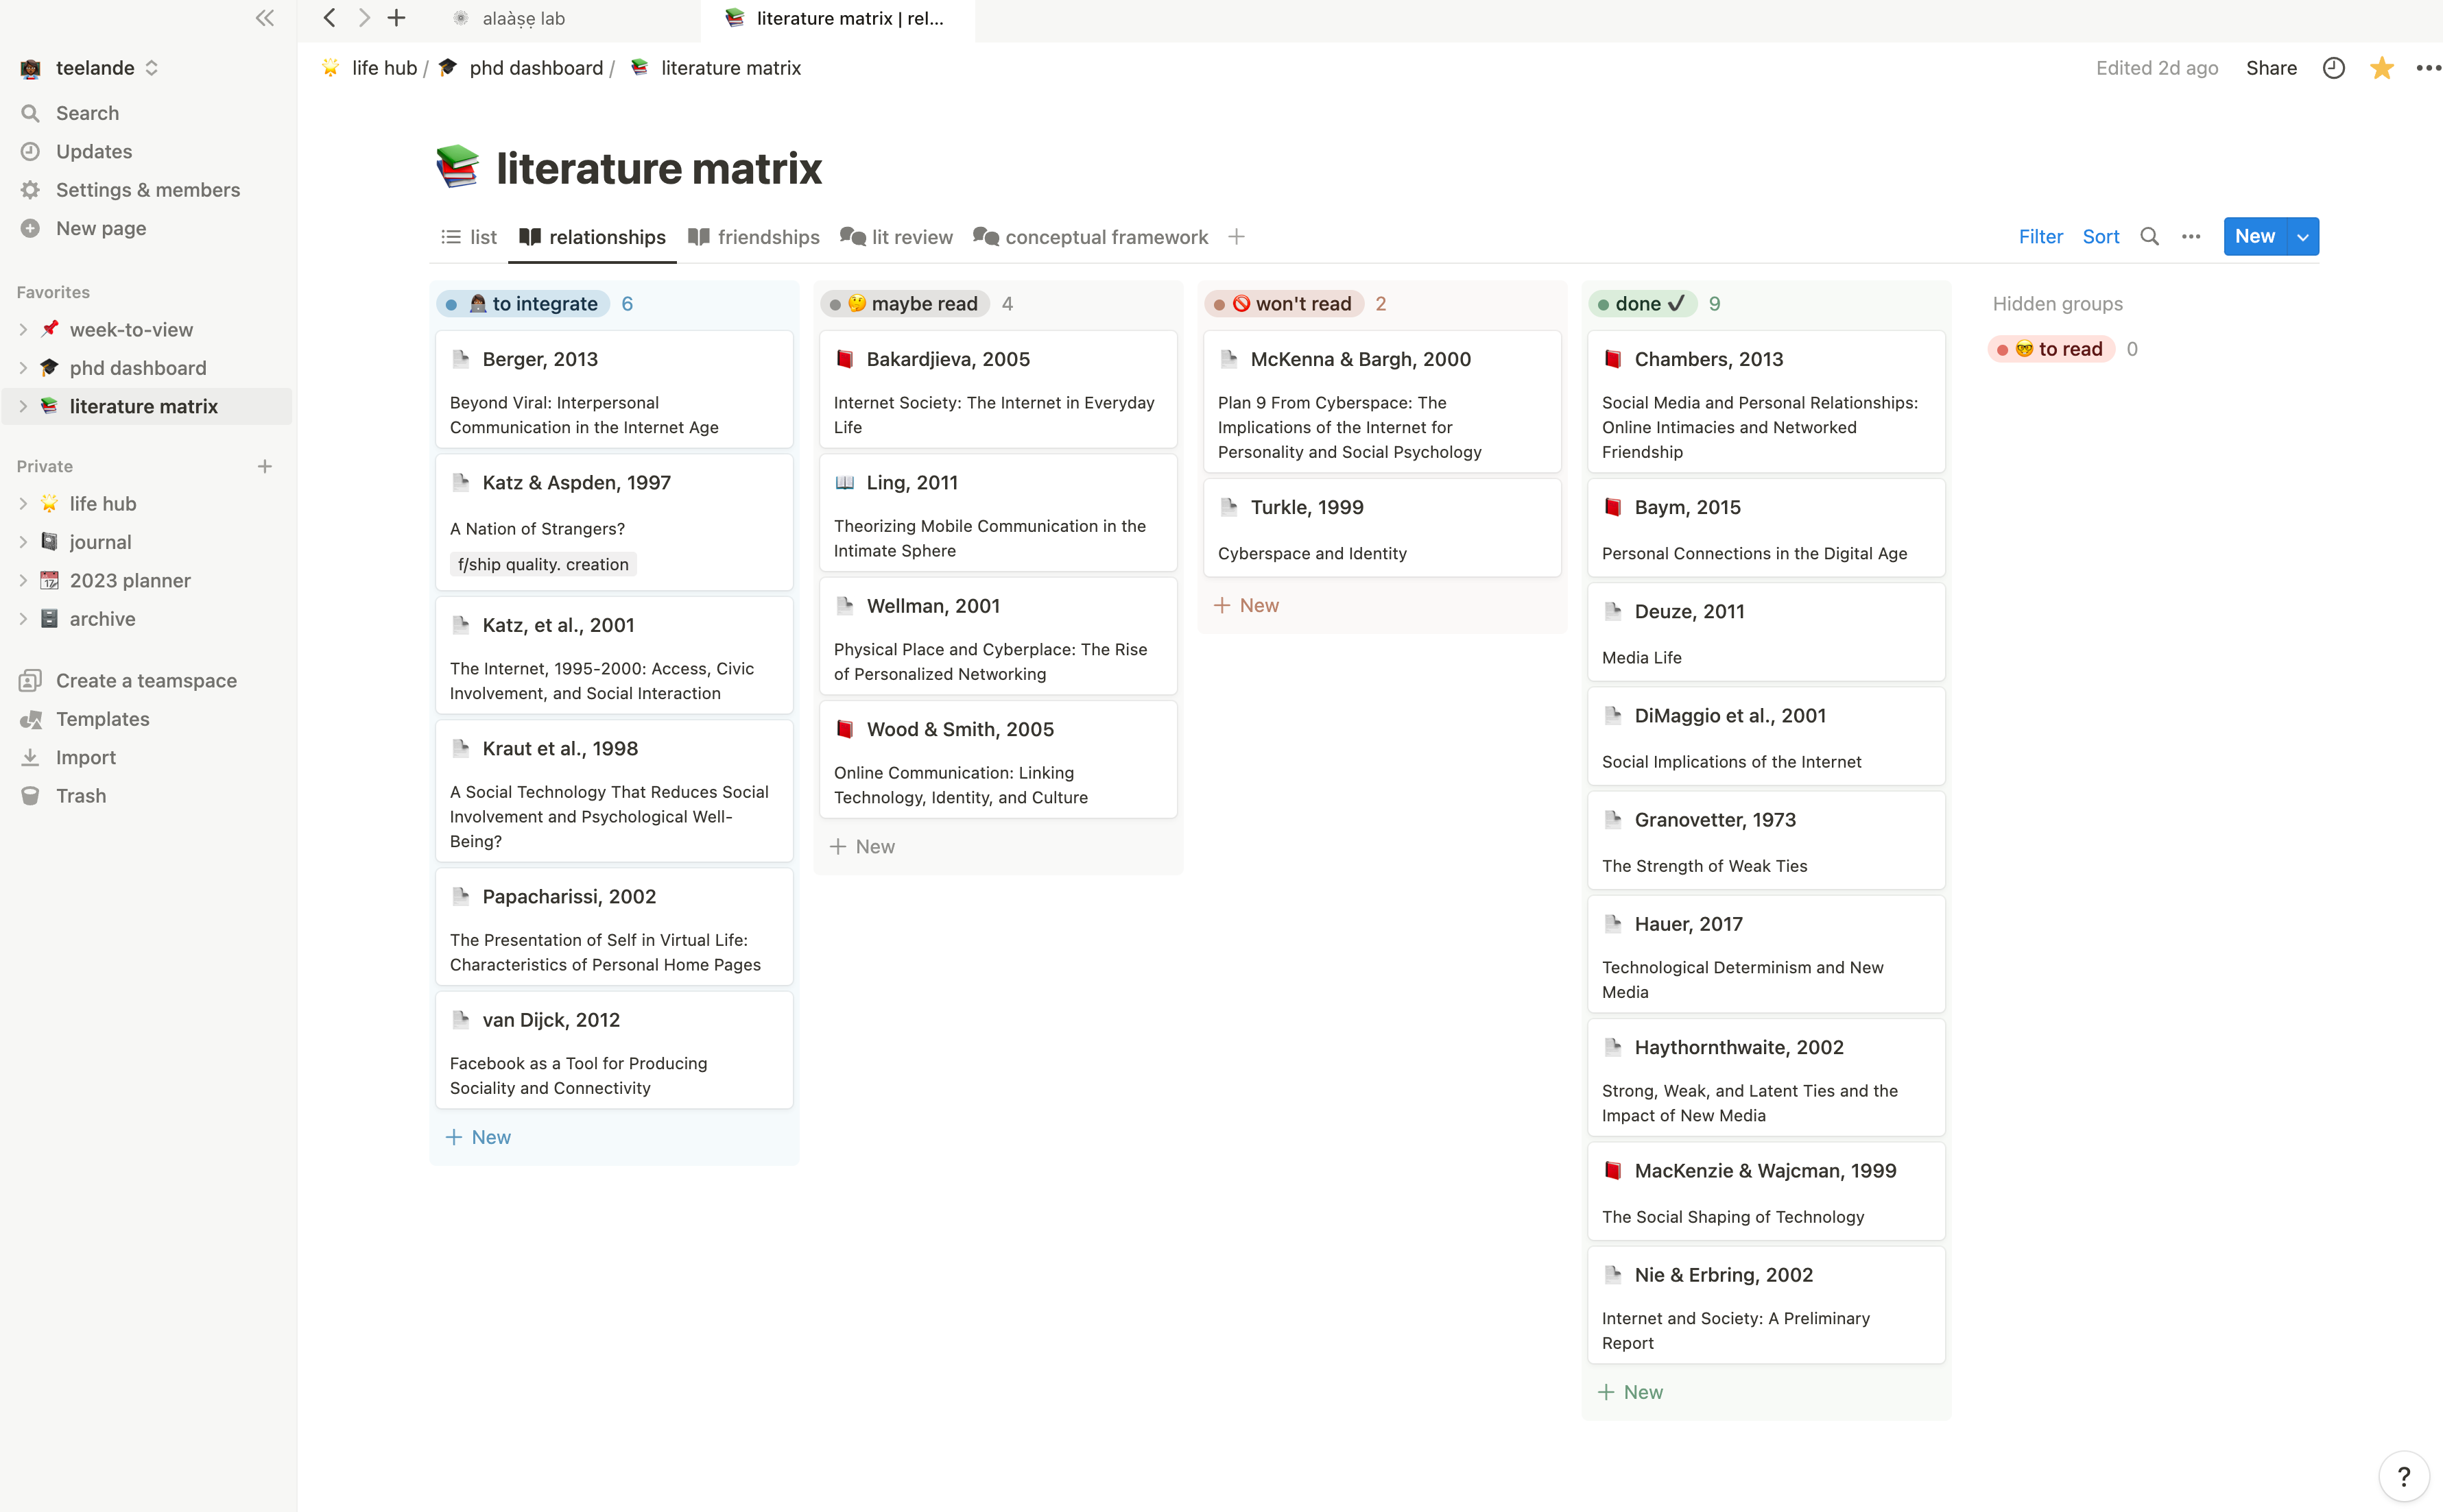This screenshot has width=2443, height=1512.
Task: Click the Filter button
Action: click(x=2040, y=237)
